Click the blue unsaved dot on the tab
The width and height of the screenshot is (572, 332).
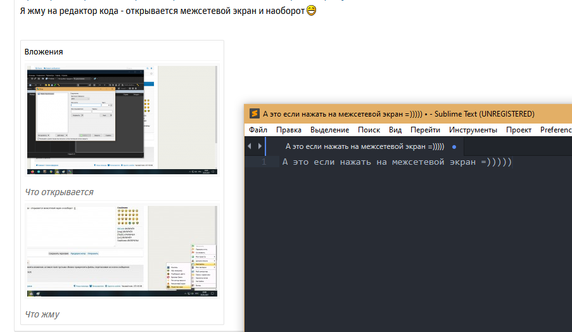click(454, 146)
